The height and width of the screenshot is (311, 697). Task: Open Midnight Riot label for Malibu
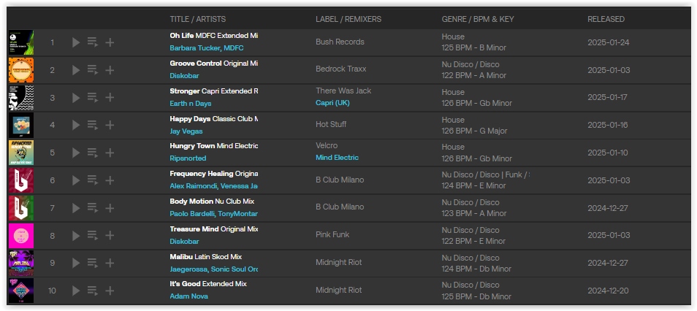(339, 263)
